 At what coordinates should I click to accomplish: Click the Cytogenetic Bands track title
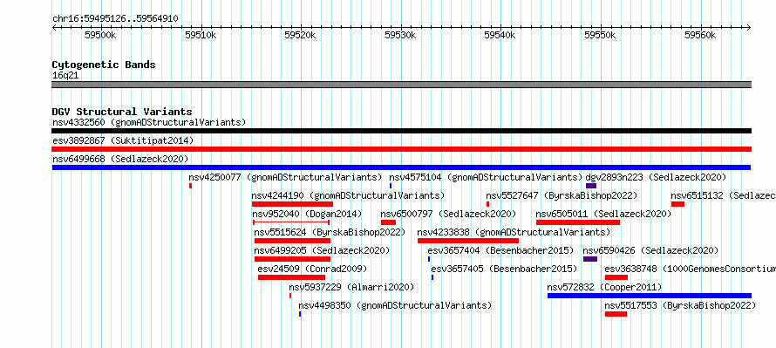(104, 65)
